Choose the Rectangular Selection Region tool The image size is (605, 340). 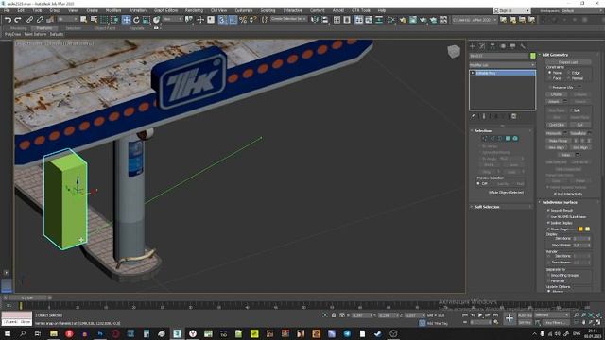click(104, 19)
